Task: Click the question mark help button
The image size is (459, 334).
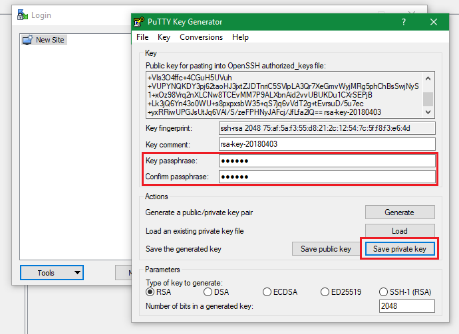Action: click(x=404, y=22)
